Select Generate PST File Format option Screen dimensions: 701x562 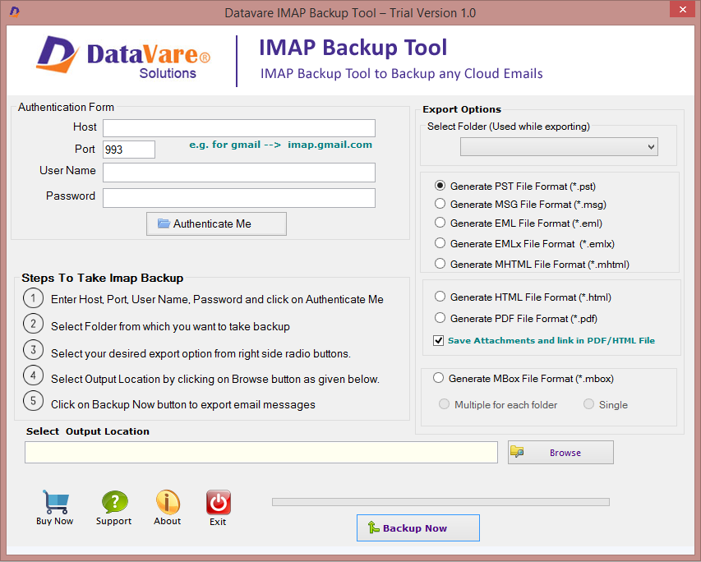coord(440,186)
